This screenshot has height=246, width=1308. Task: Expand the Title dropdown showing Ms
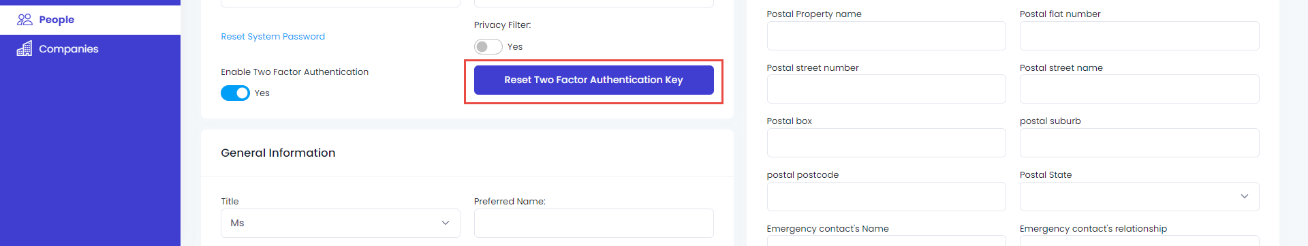[341, 223]
